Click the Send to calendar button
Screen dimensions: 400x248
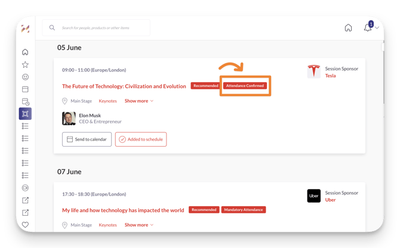click(x=87, y=139)
